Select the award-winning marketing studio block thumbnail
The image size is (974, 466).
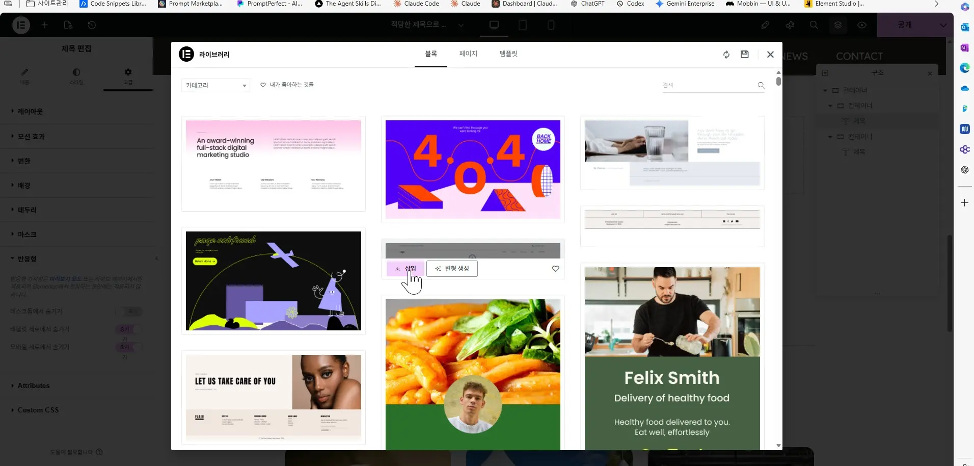tap(274, 164)
